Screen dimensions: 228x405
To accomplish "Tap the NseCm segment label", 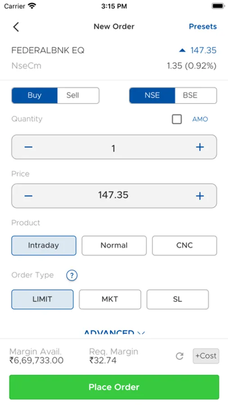I will coord(27,66).
